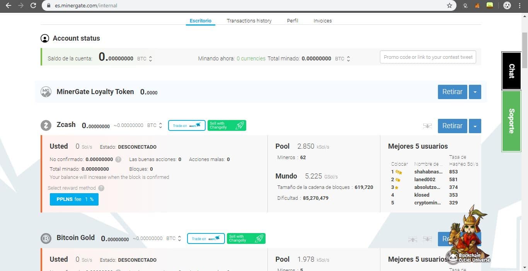Open the Invoices tab
This screenshot has height=271, width=528.
(x=323, y=21)
